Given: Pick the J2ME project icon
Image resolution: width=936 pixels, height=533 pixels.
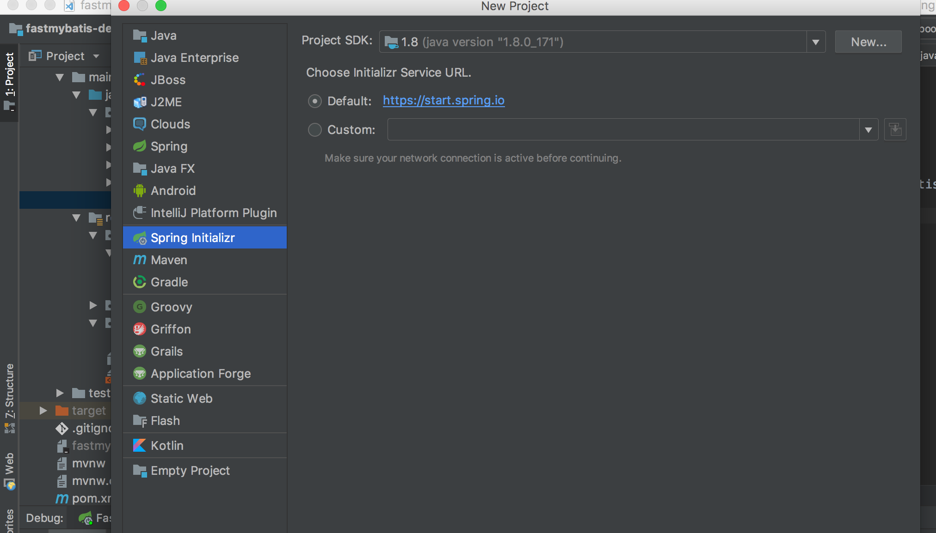Looking at the screenshot, I should pos(139,102).
